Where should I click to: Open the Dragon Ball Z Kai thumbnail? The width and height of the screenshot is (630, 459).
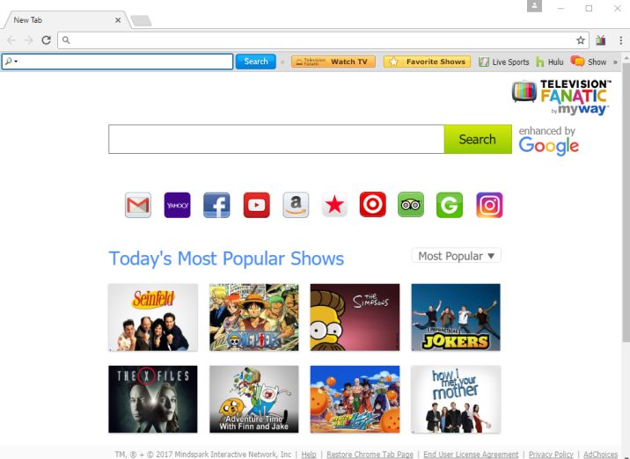(x=355, y=398)
